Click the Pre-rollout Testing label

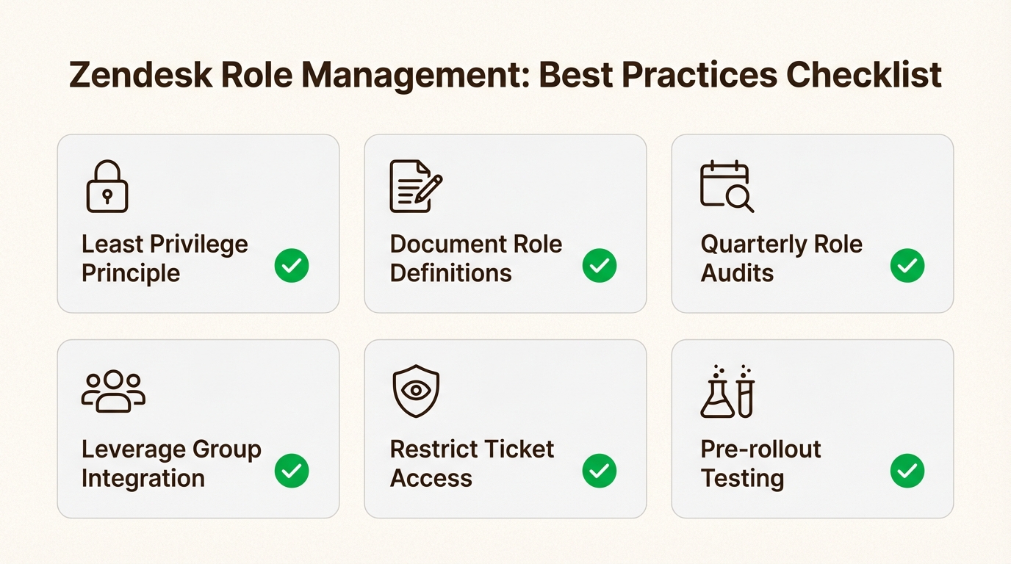(760, 463)
